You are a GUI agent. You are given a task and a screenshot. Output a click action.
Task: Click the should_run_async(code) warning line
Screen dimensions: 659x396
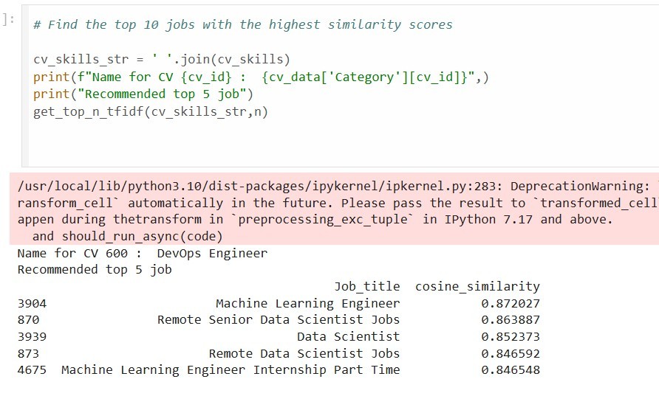pos(127,236)
